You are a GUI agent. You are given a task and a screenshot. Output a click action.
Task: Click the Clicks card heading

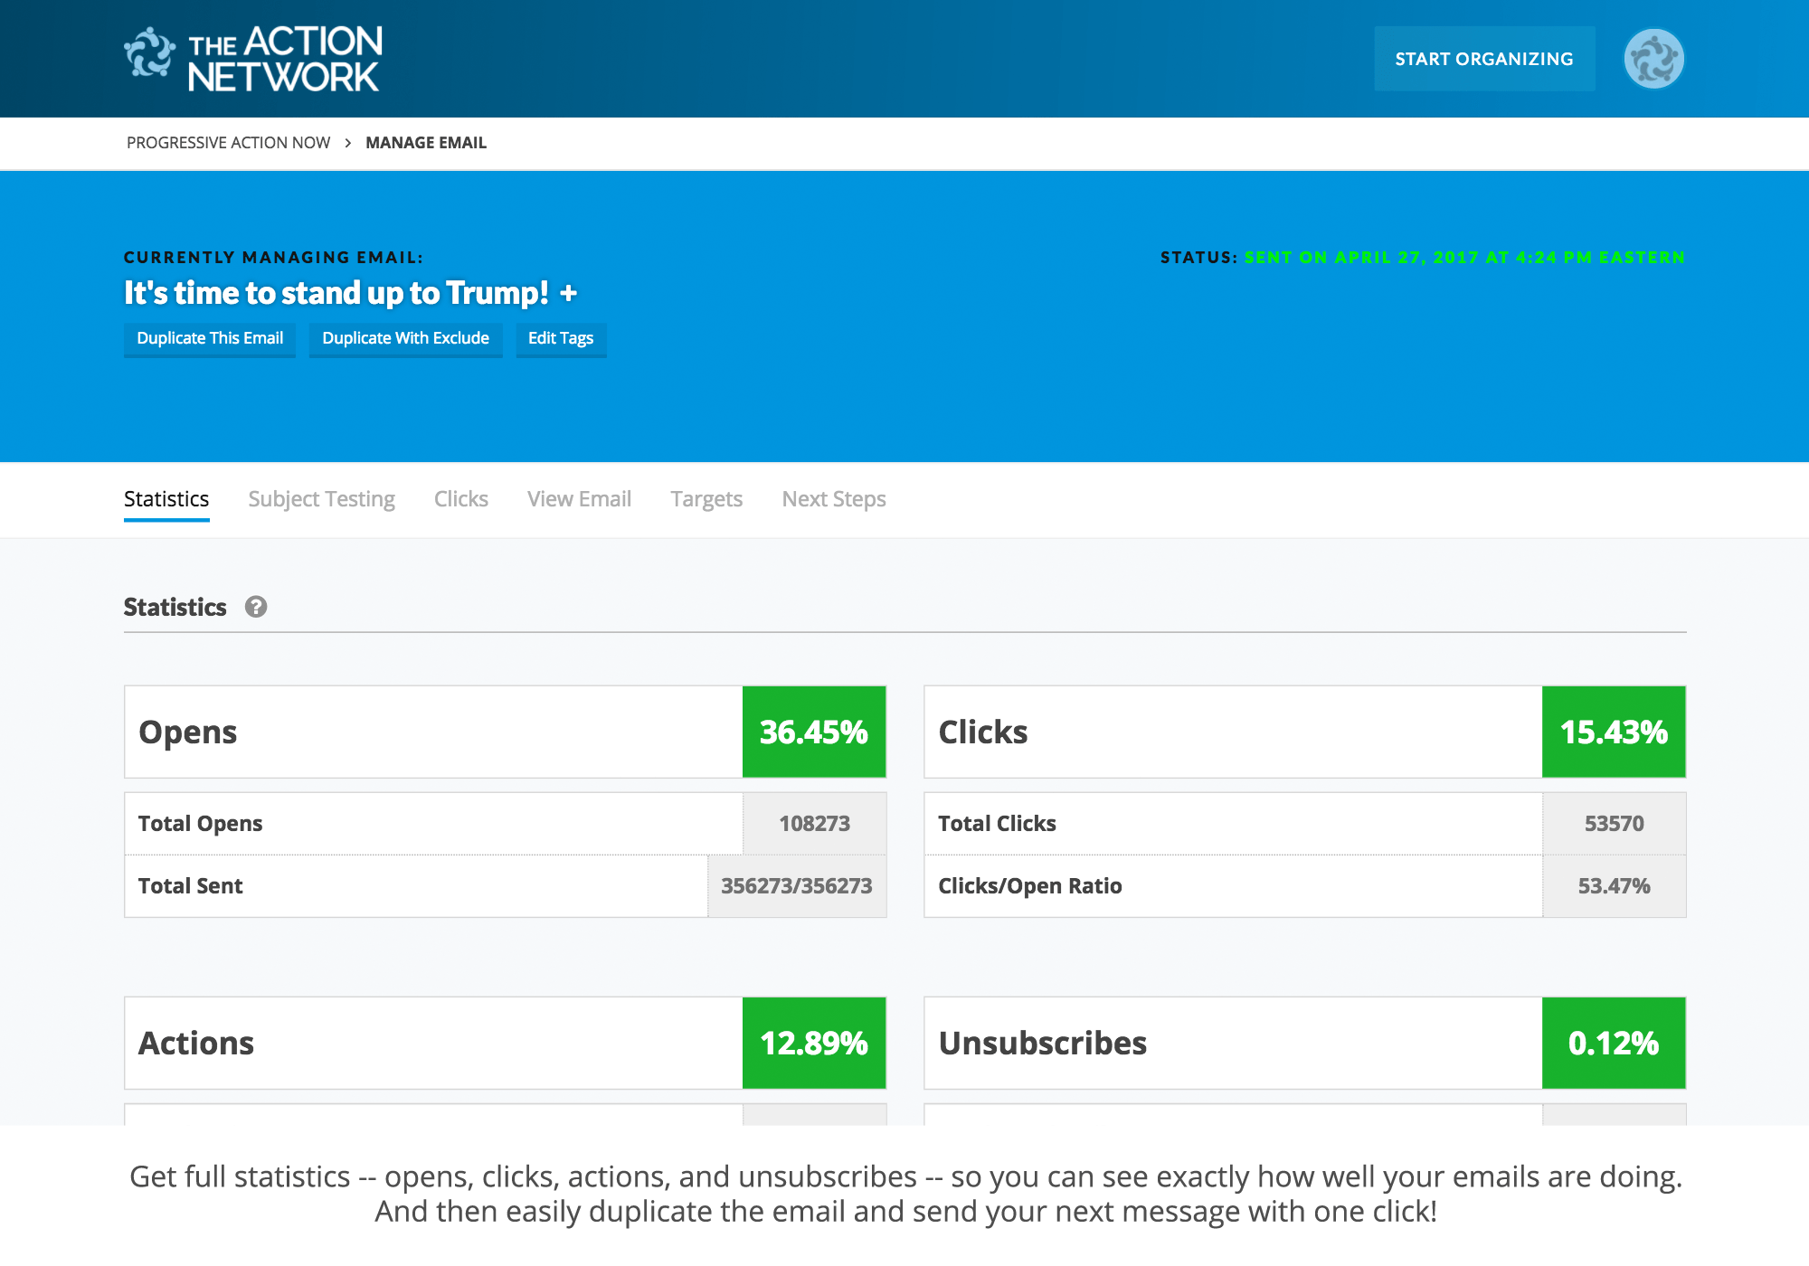pos(983,732)
